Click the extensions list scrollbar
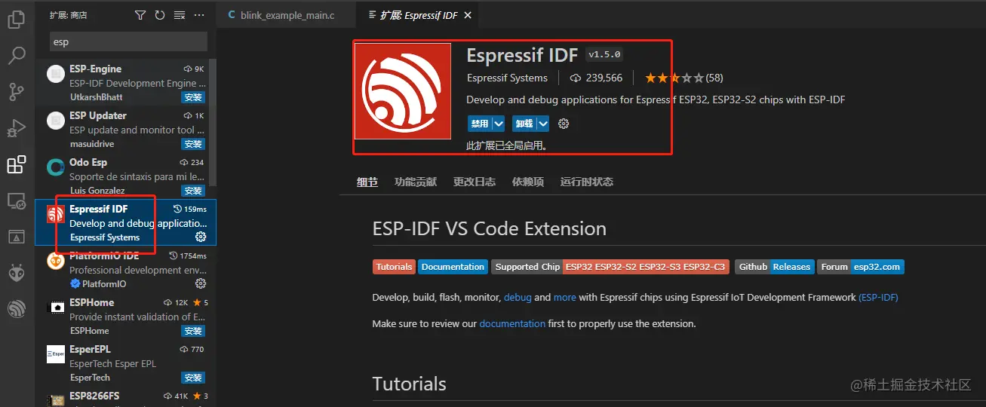Screen dimensions: 986x407 click(x=213, y=123)
